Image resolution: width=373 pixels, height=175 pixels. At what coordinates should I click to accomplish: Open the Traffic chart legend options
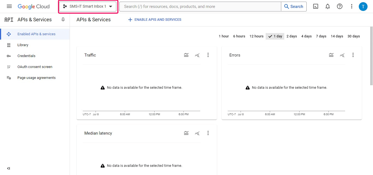coord(186,55)
